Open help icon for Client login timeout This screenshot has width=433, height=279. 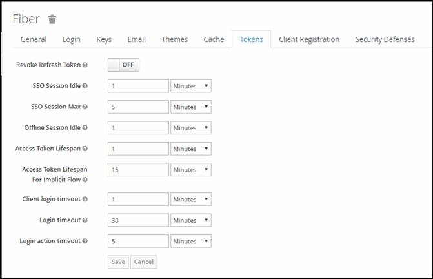click(x=85, y=199)
